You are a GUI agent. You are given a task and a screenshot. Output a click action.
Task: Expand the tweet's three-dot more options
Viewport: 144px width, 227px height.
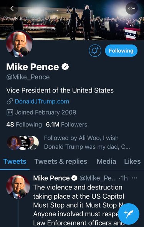point(134,178)
